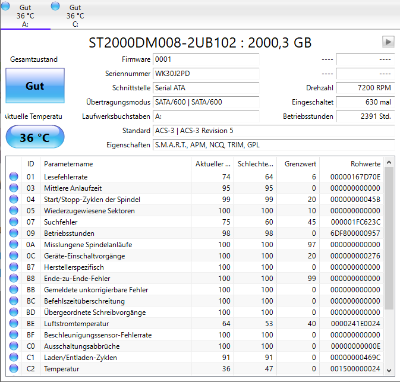
Task: Click status icon of Start/Stopp-Zyklen row
Action: click(14, 199)
